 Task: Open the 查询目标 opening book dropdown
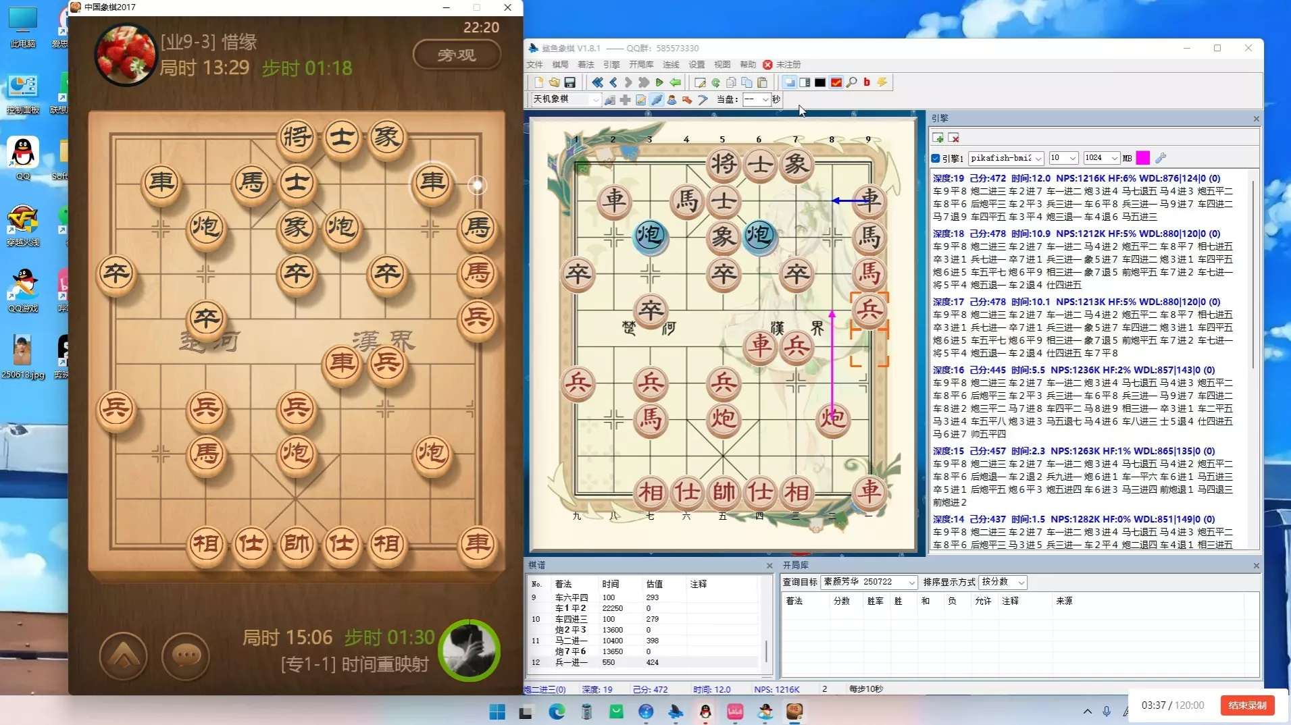[869, 582]
